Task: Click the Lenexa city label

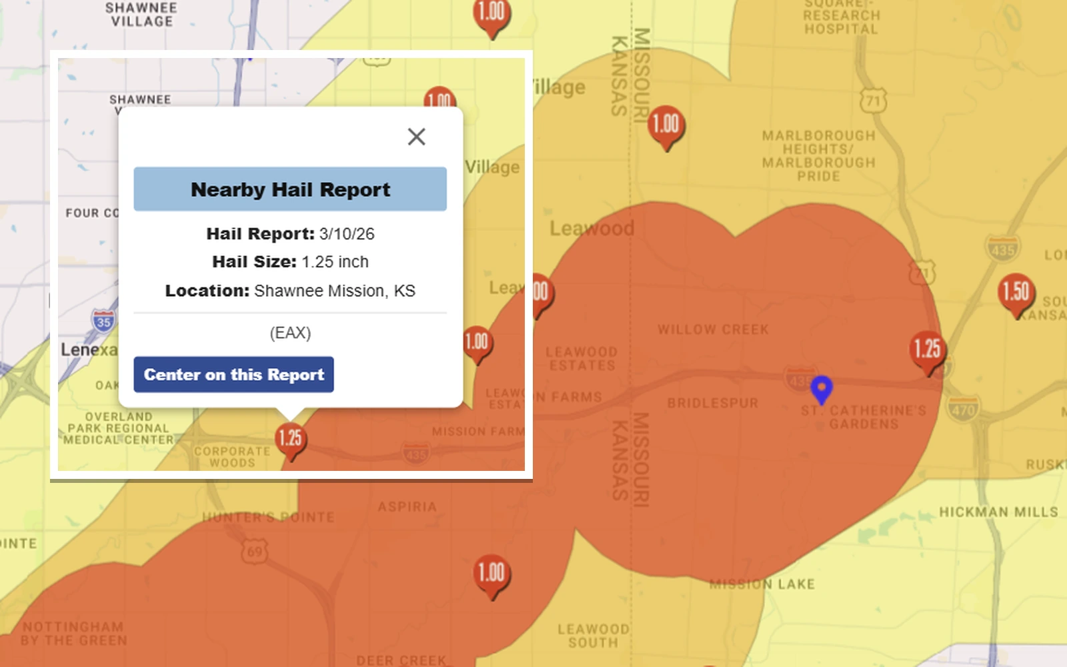Action: (x=89, y=350)
